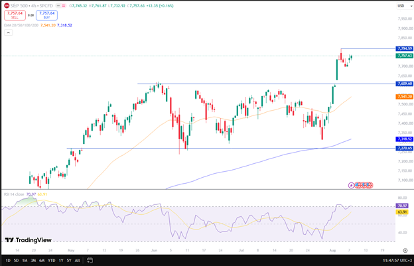Click the 0.00 spread value
Viewport: 414px width, 266px height.
coord(31,15)
